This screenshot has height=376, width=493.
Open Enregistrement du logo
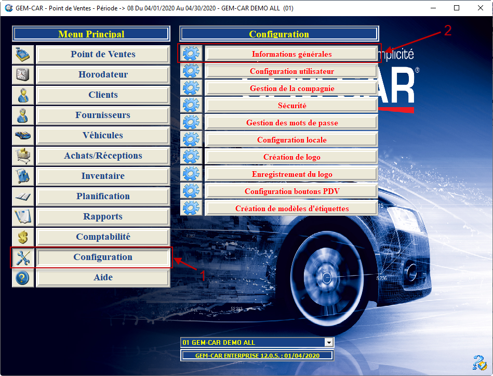point(291,174)
